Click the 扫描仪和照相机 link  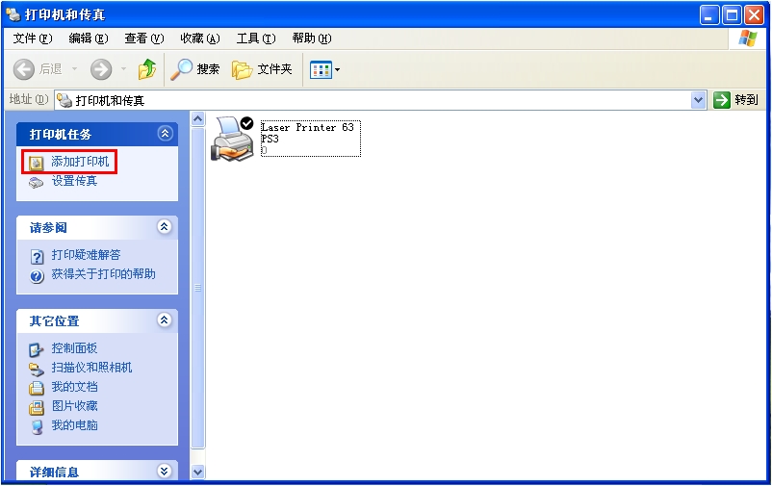(91, 368)
